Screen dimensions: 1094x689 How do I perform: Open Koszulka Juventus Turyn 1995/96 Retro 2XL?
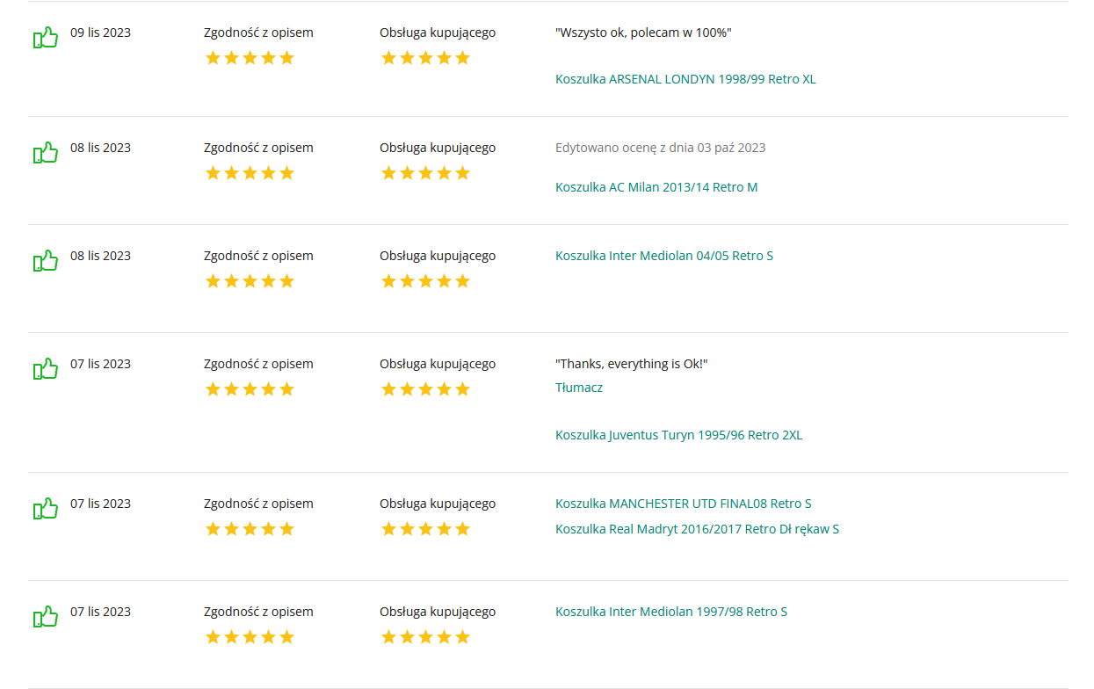678,435
